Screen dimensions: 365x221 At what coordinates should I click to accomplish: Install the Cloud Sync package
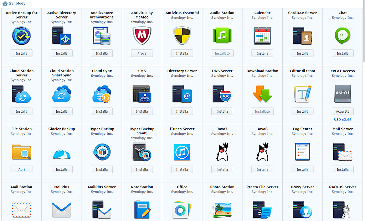point(102,111)
